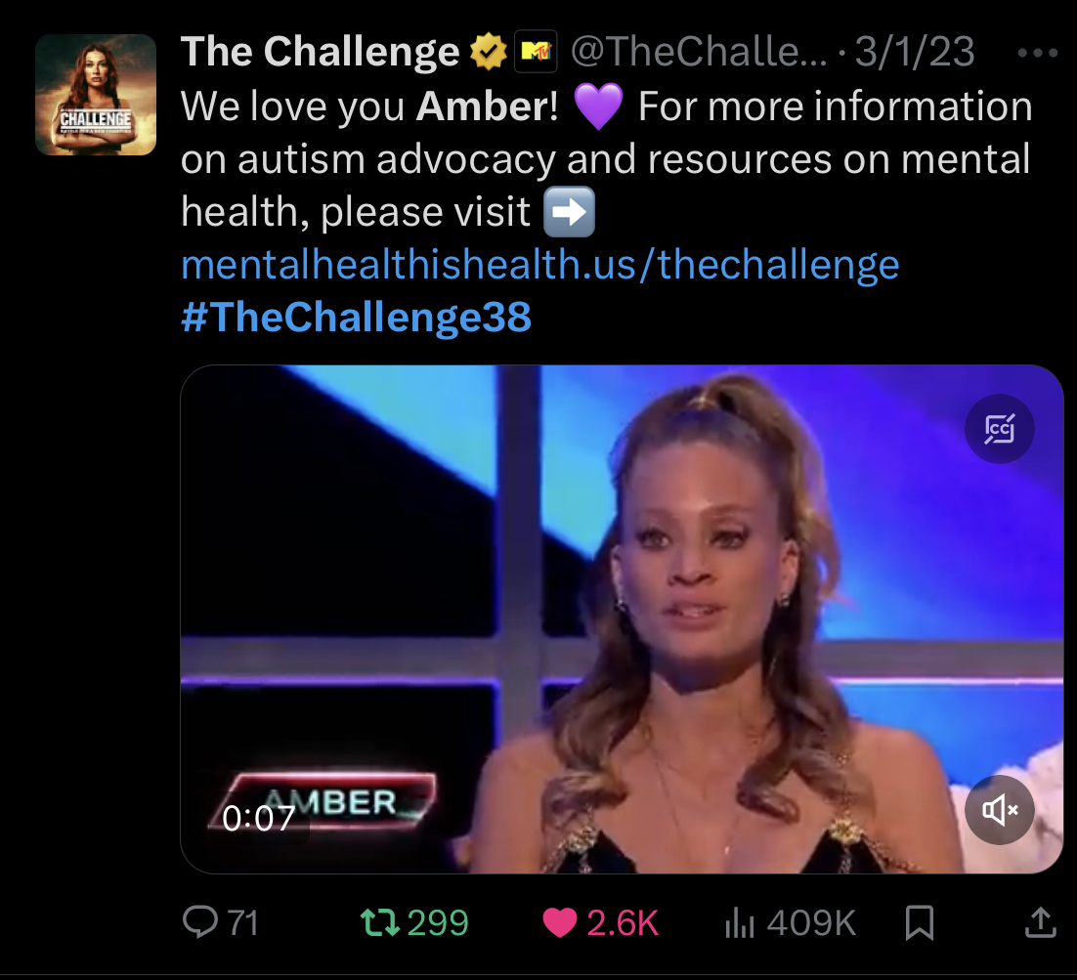Bookmark the post with the bookmark icon

[x=919, y=922]
